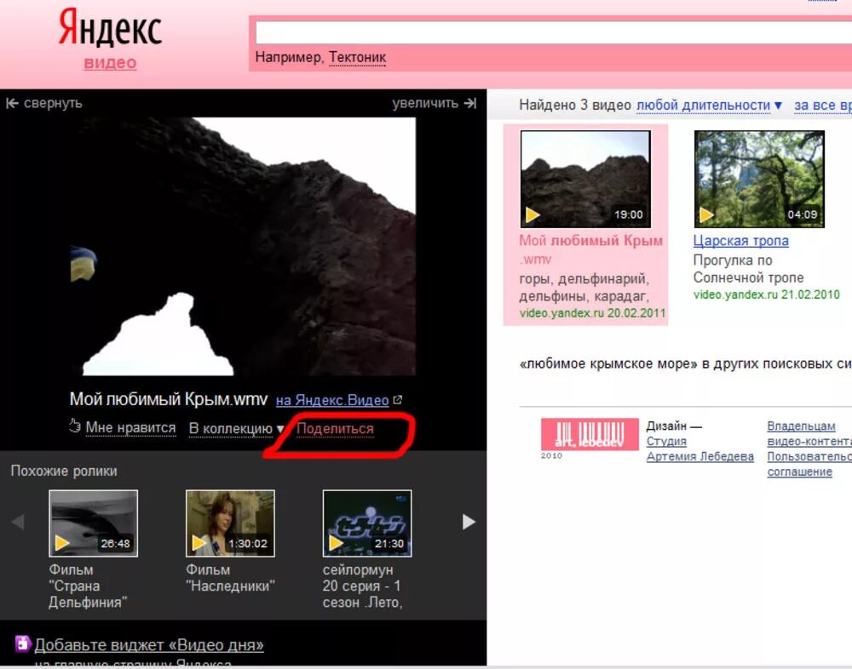Image resolution: width=852 pixels, height=669 pixels.
Task: Open the сейлормун 20 серия thumbnail
Action: (x=367, y=523)
